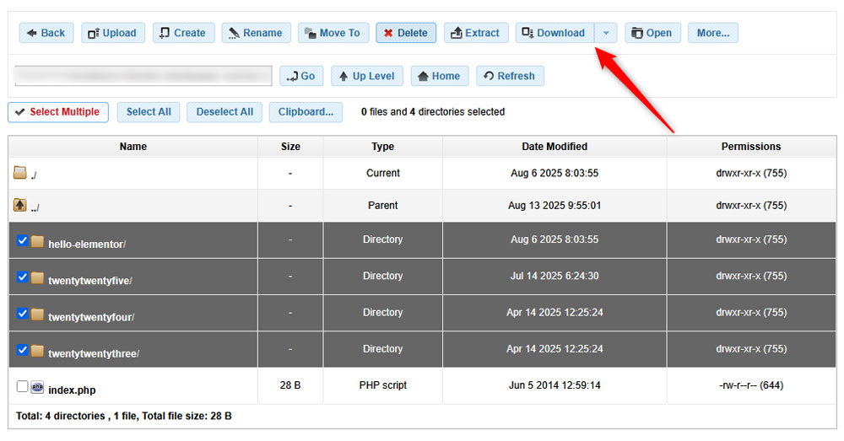This screenshot has height=441, width=844.
Task: Refresh the file listing
Action: click(510, 76)
